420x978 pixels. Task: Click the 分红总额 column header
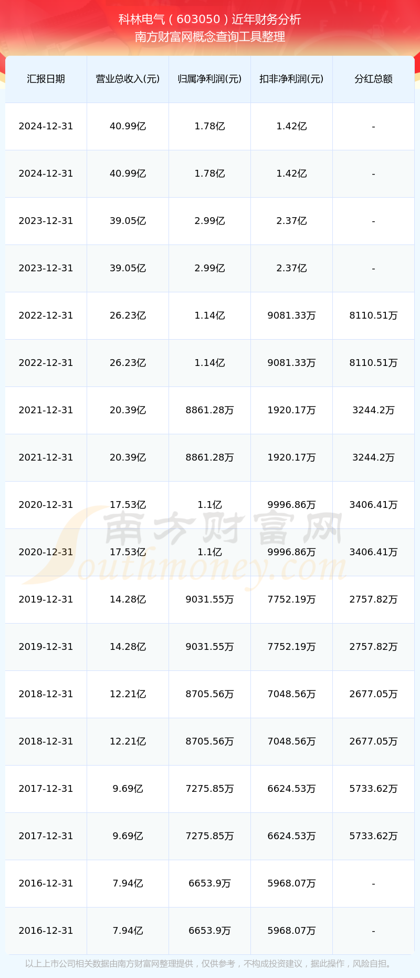coord(373,79)
